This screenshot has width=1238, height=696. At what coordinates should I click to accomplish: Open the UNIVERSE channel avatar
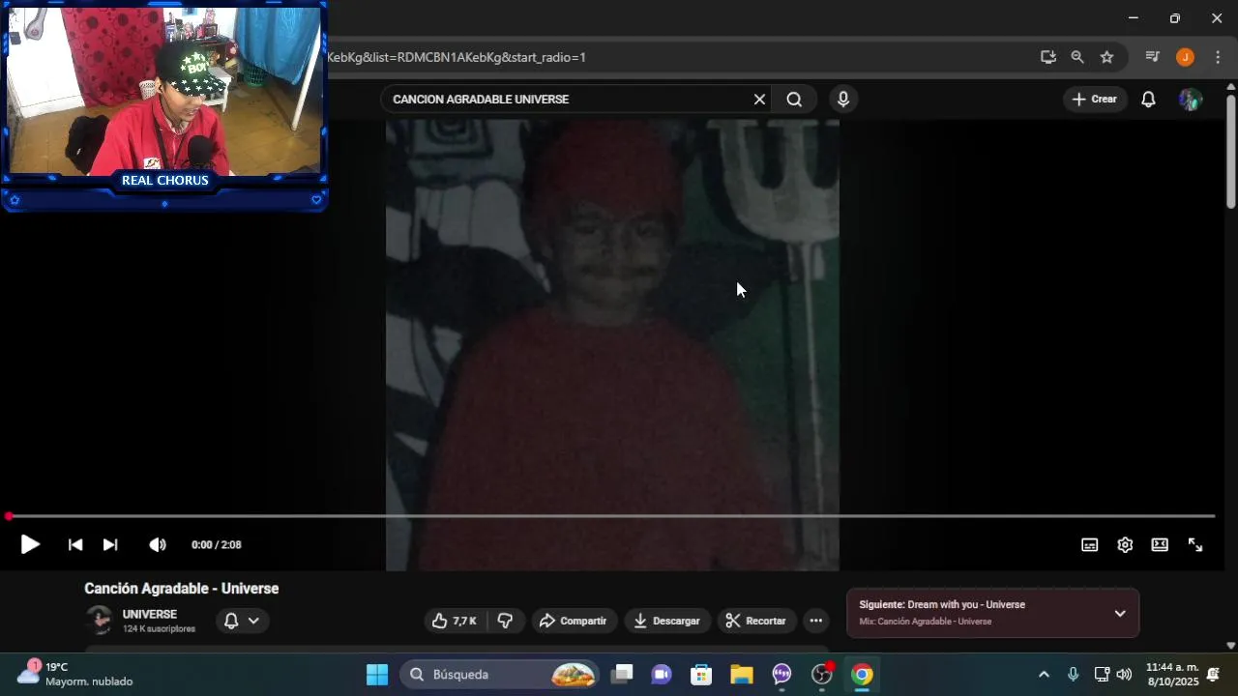tap(99, 620)
